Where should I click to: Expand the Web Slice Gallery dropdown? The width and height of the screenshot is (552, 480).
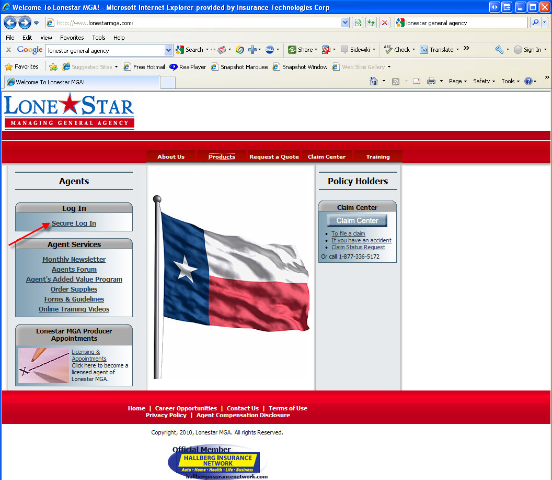pos(389,67)
